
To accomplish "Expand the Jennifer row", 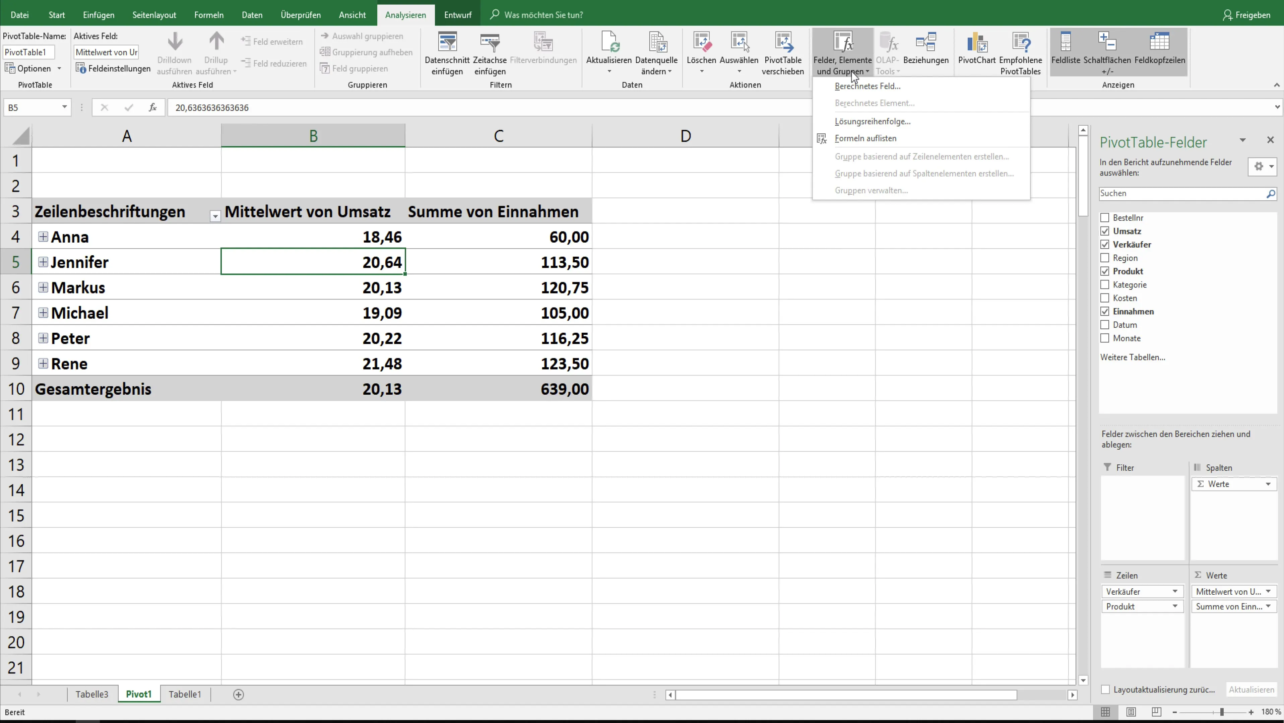I will click(43, 262).
